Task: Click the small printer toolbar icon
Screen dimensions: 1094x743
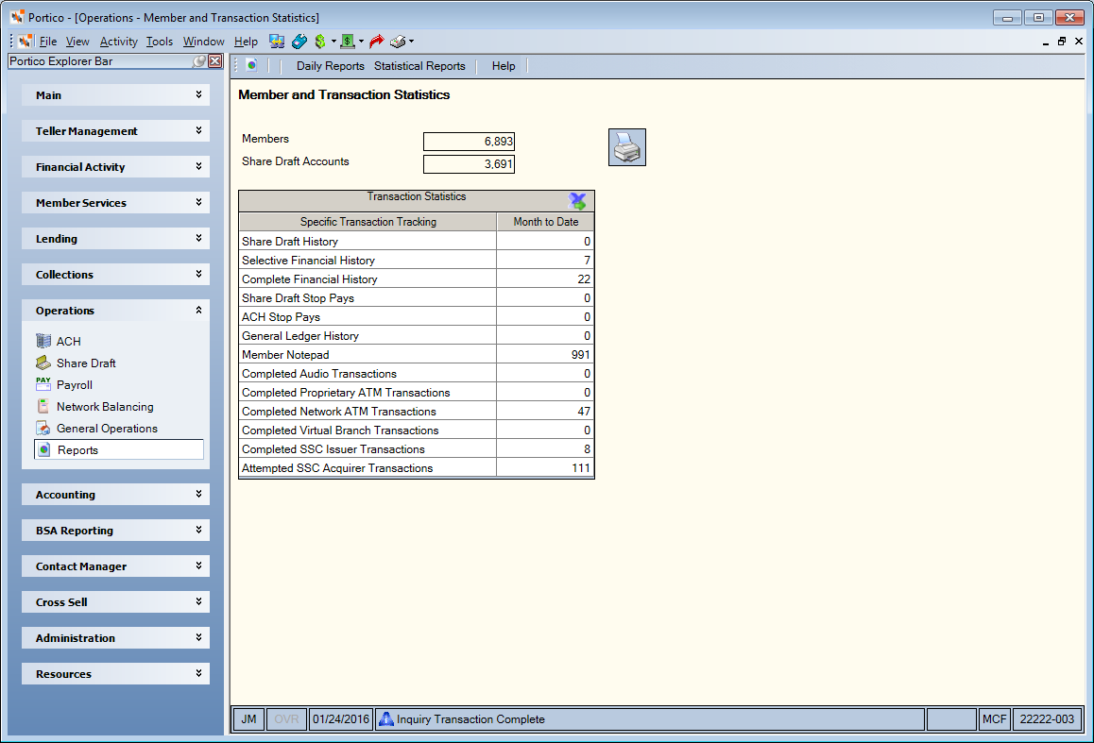Action: tap(398, 42)
